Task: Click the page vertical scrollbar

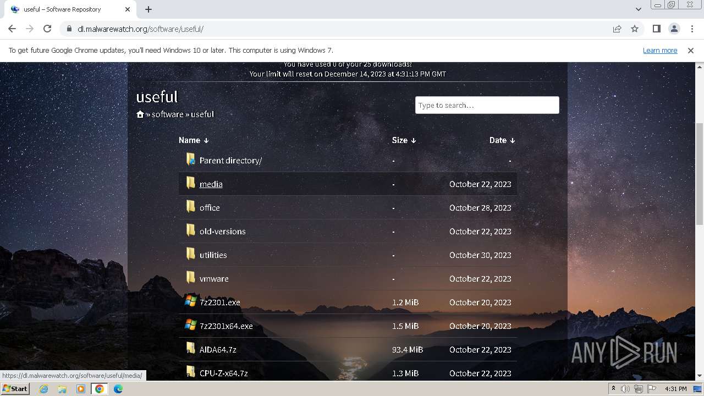Action: click(700, 173)
